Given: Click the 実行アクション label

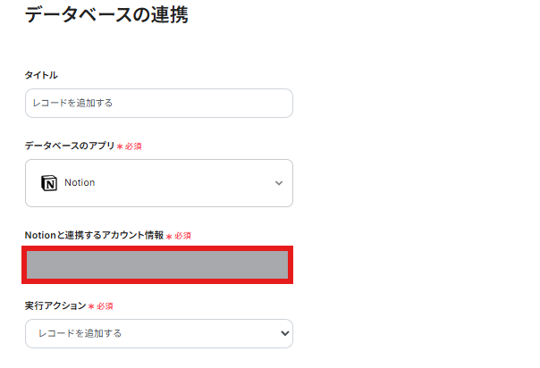Looking at the screenshot, I should pyautogui.click(x=55, y=305).
